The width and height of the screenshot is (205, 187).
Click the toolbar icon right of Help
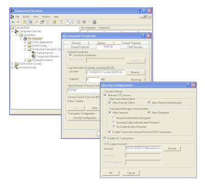coord(61,22)
